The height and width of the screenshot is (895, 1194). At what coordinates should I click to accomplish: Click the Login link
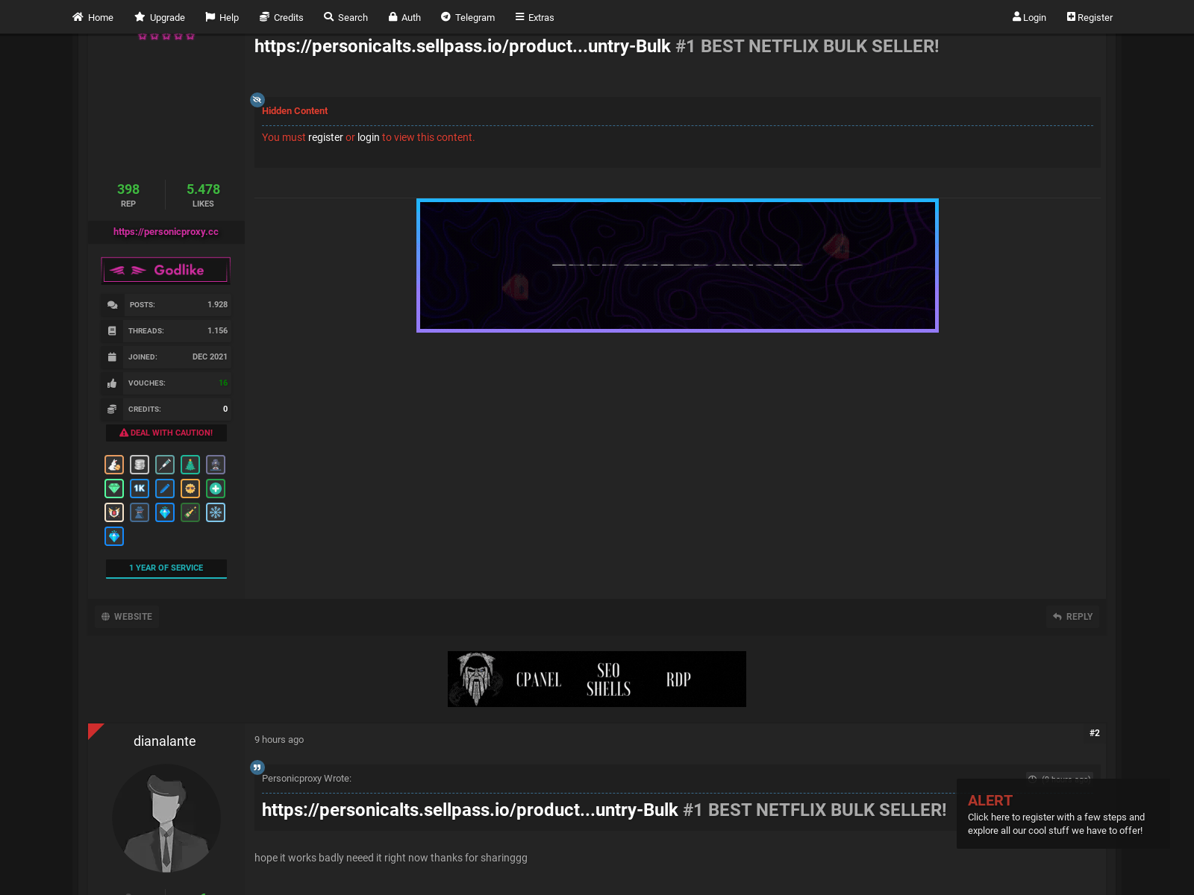point(1029,17)
